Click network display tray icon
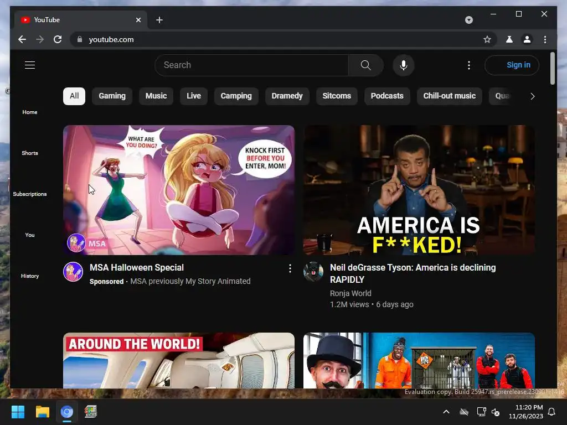This screenshot has height=425, width=567. tap(481, 412)
